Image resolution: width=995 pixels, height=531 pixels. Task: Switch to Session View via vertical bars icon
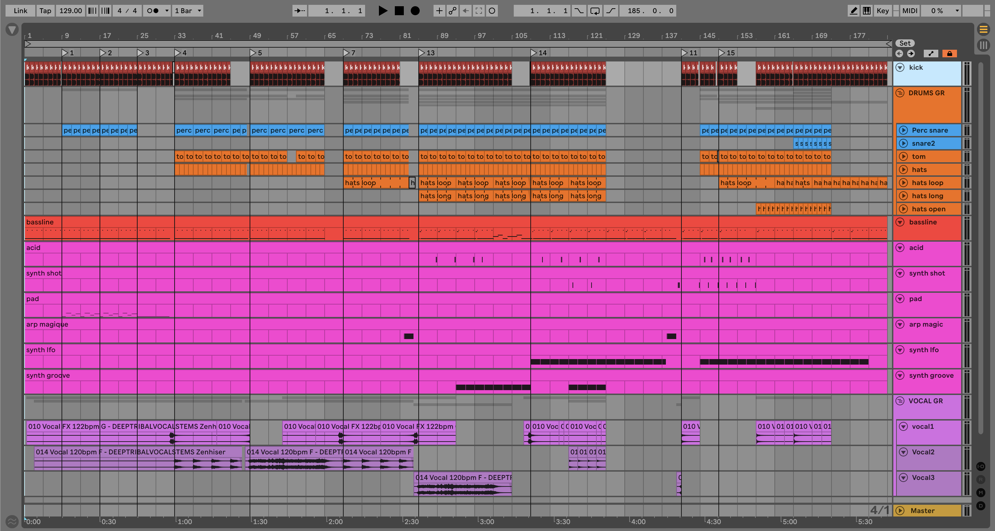[983, 45]
